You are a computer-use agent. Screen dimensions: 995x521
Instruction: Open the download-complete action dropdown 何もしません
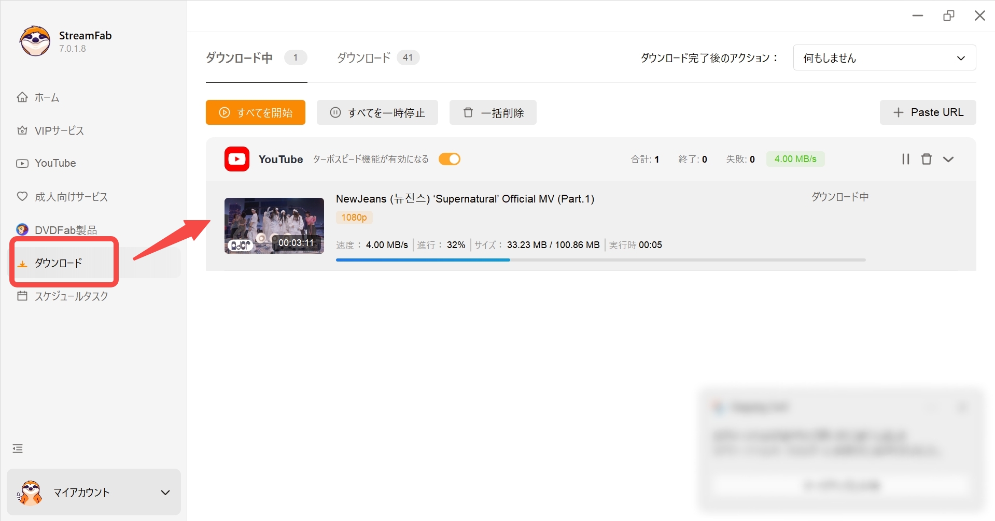coord(885,57)
